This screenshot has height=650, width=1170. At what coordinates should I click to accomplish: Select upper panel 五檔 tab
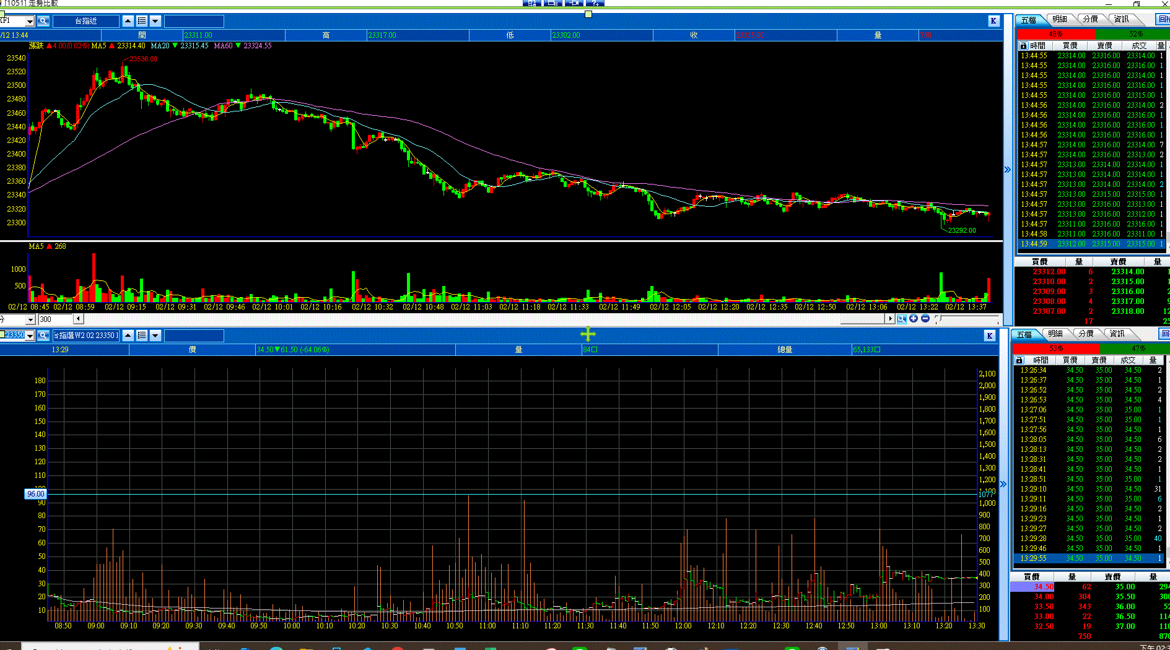pyautogui.click(x=1029, y=20)
